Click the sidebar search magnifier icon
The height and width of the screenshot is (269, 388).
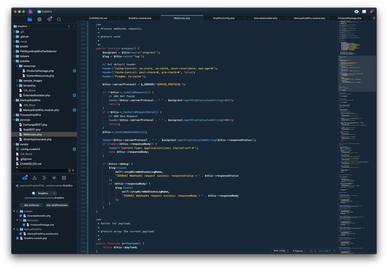(x=59, y=19)
